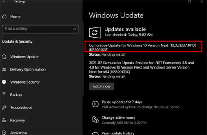Viewport: 207px width, 135px height.
Task: Click the large update refresh icon
Action: [x=95, y=33]
